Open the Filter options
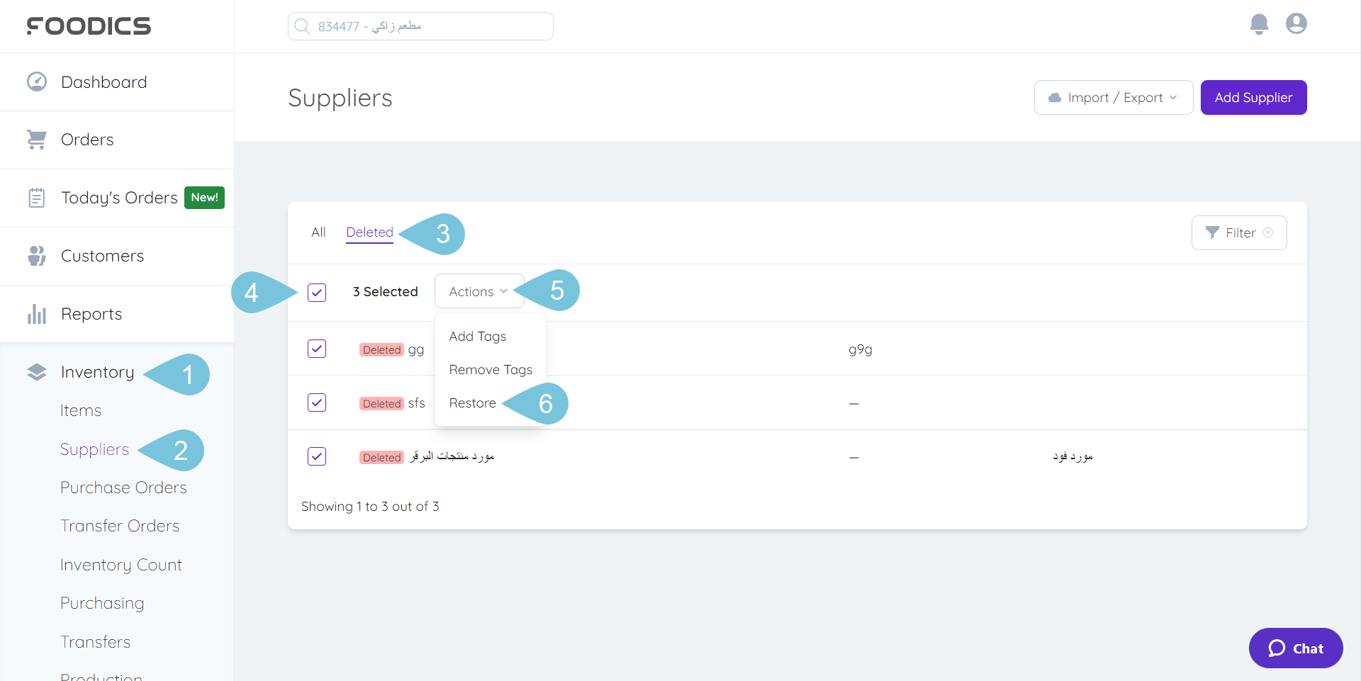 click(1238, 233)
